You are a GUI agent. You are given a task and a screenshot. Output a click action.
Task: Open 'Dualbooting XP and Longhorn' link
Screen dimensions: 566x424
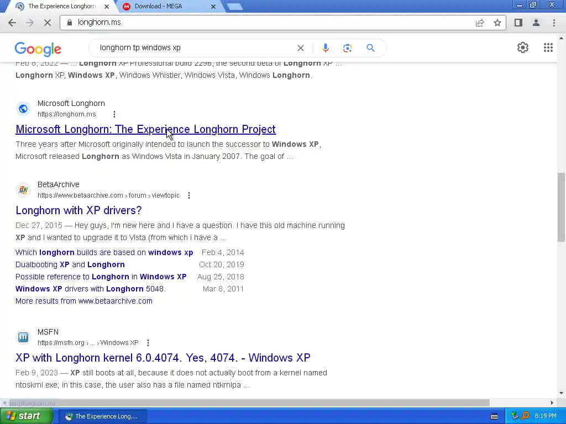(70, 264)
